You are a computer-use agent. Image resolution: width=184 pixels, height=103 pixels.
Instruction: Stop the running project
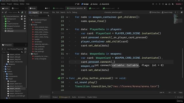click(x=160, y=4)
